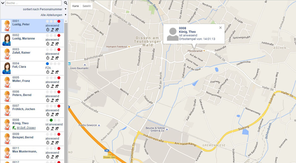Screen dimensions: 296x163
Task: Open the 'Alle Abteilungen' dropdown
Action: (x=53, y=15)
